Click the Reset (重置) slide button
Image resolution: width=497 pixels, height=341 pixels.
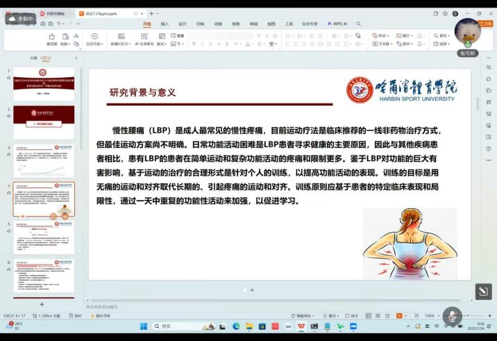tap(178, 35)
